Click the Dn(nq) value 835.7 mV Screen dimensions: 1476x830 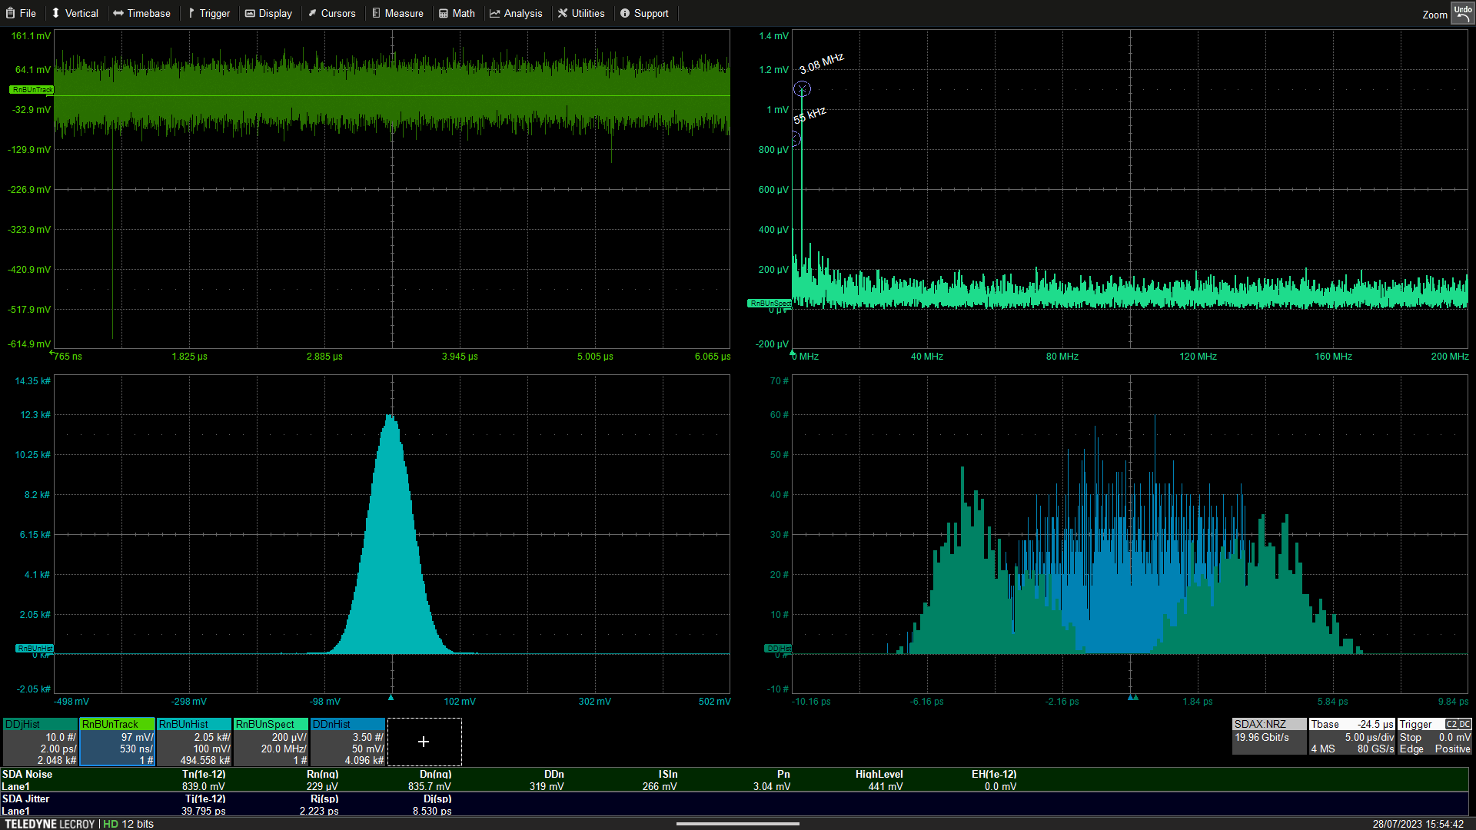coord(430,786)
